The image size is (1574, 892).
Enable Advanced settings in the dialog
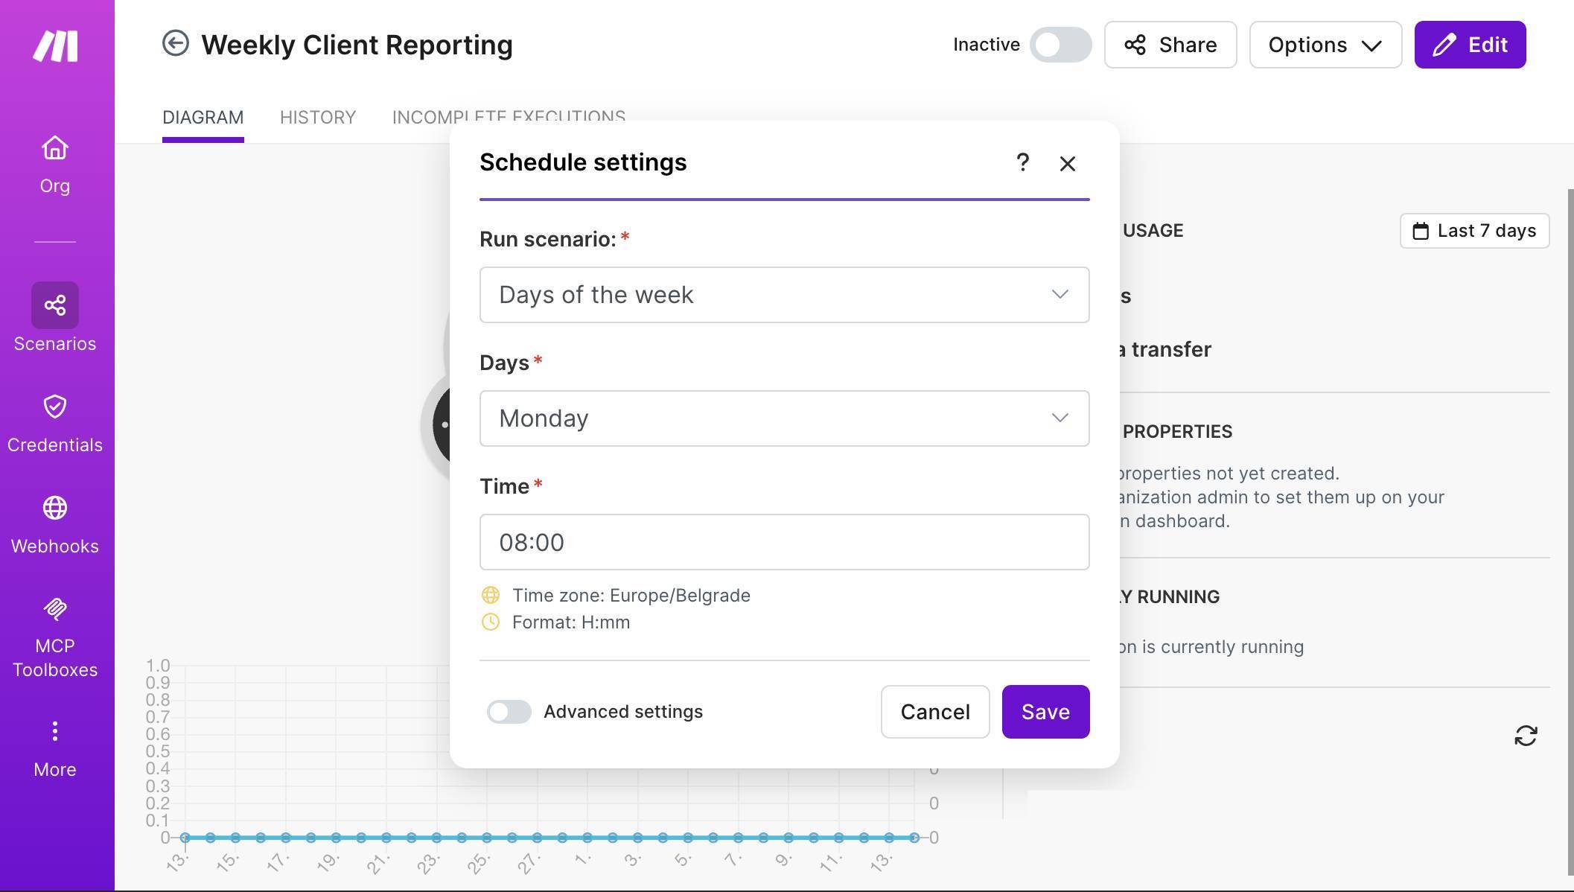[509, 712]
